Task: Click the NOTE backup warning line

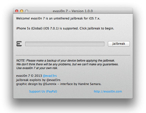Action: tap(66, 61)
